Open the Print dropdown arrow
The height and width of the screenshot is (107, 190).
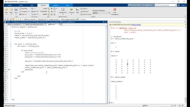26,14
